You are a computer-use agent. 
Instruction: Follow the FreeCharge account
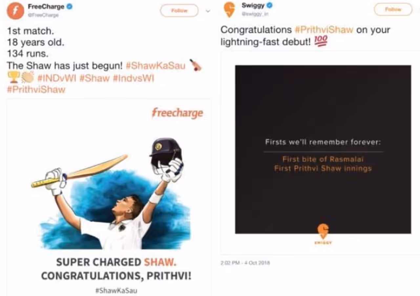pos(179,11)
